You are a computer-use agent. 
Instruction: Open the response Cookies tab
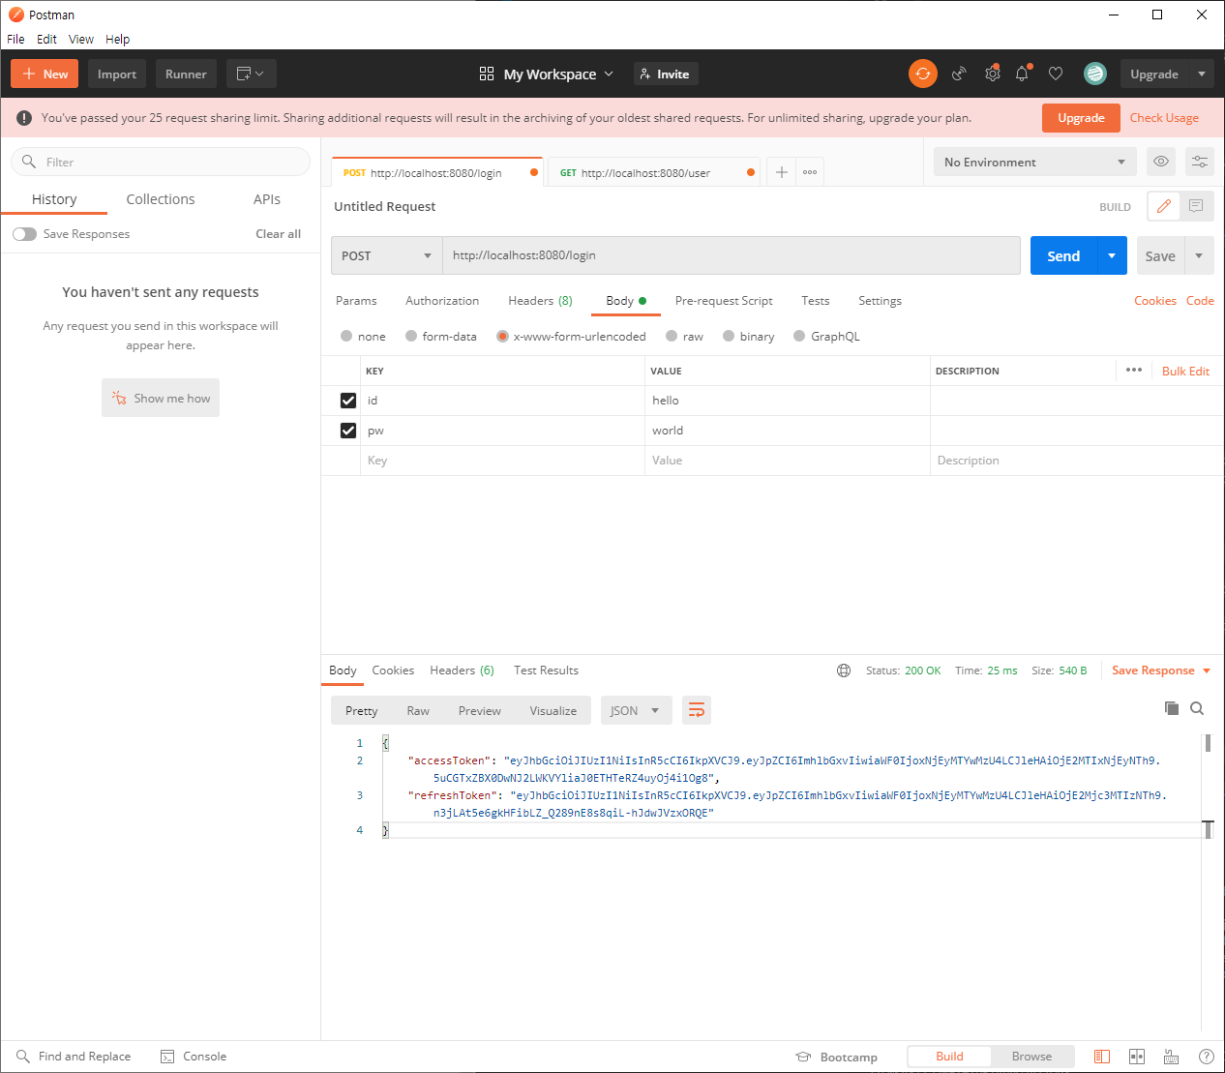393,671
